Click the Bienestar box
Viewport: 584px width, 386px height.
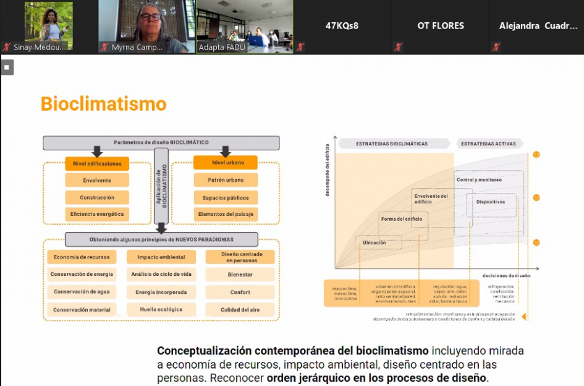[240, 275]
